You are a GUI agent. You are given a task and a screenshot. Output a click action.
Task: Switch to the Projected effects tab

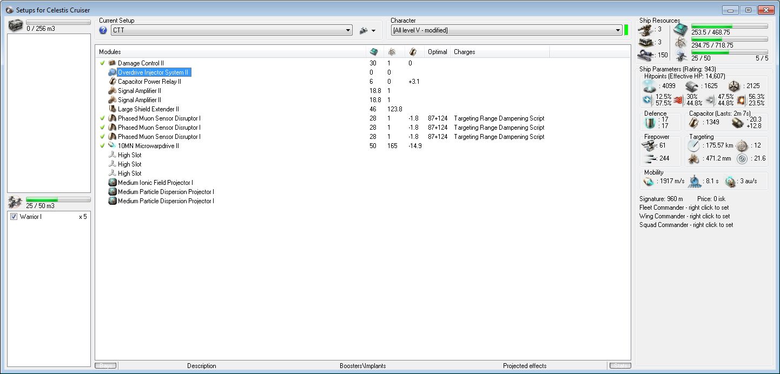coord(525,366)
